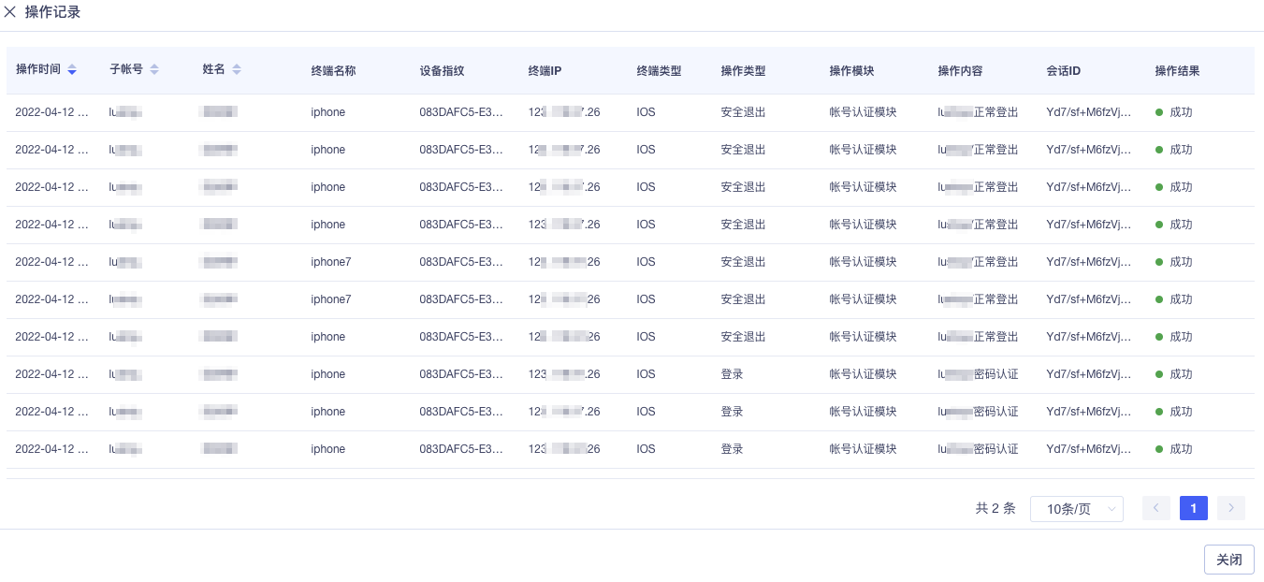Click first 登录 operation type cell
The image size is (1264, 582).
tap(732, 374)
